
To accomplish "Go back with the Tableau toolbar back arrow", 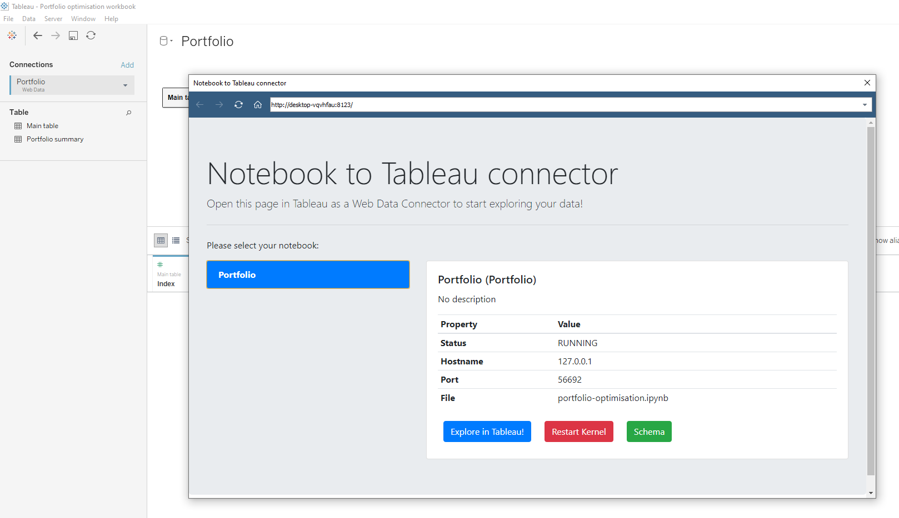I will tap(38, 35).
